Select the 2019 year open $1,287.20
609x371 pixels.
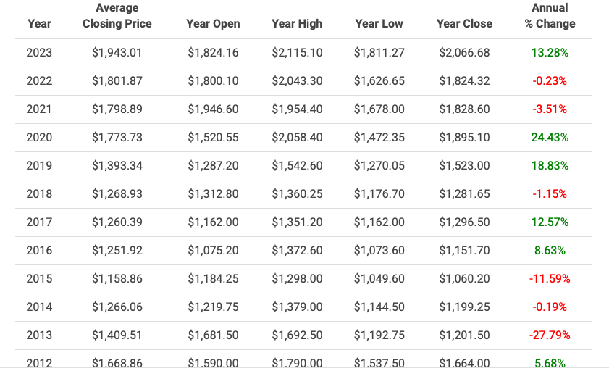click(213, 166)
